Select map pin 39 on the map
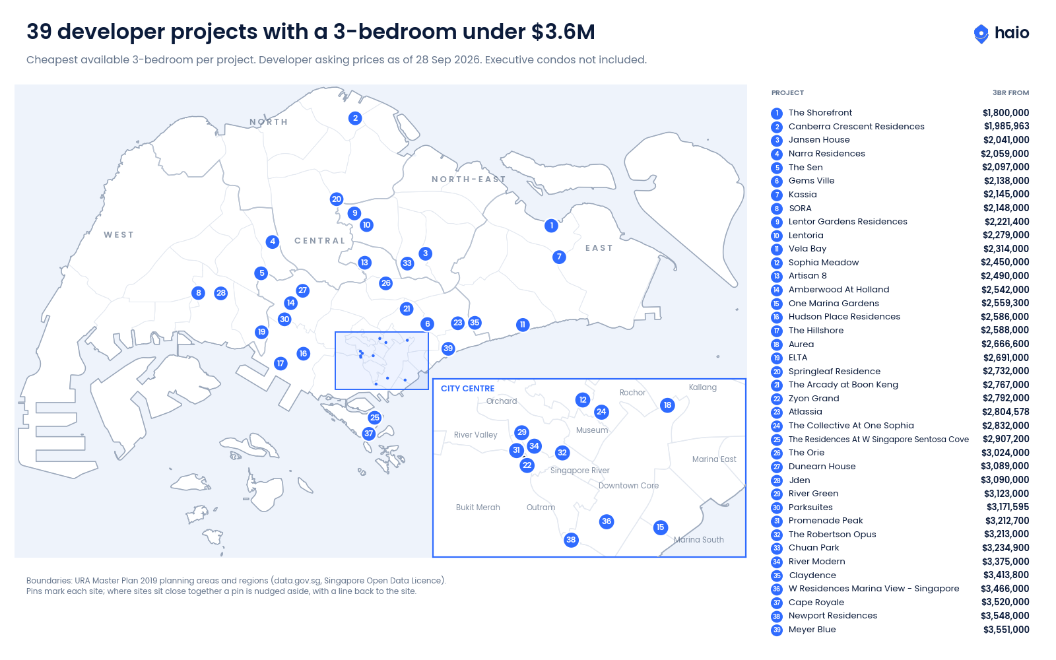The height and width of the screenshot is (660, 1056). point(448,348)
